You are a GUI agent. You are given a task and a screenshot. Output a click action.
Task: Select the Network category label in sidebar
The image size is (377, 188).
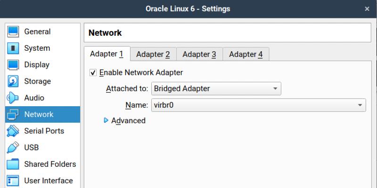[x=39, y=114]
